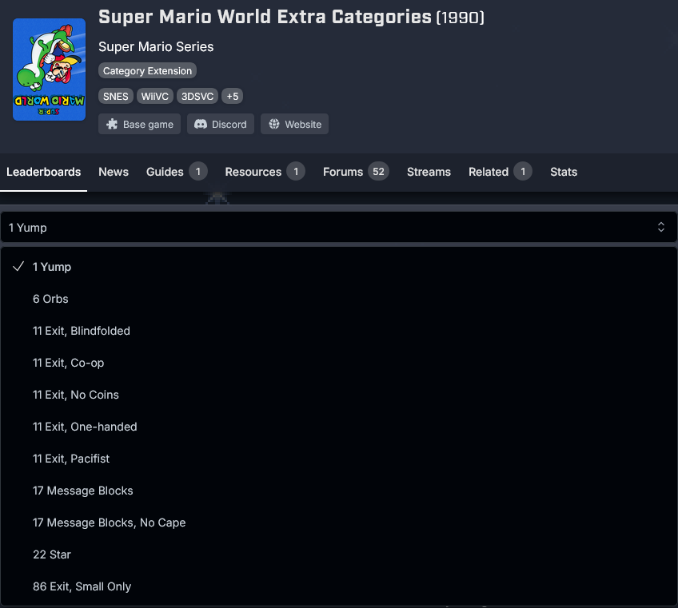Screen dimensions: 678x608
Task: Switch to the Leaderboards tab
Action: click(44, 172)
